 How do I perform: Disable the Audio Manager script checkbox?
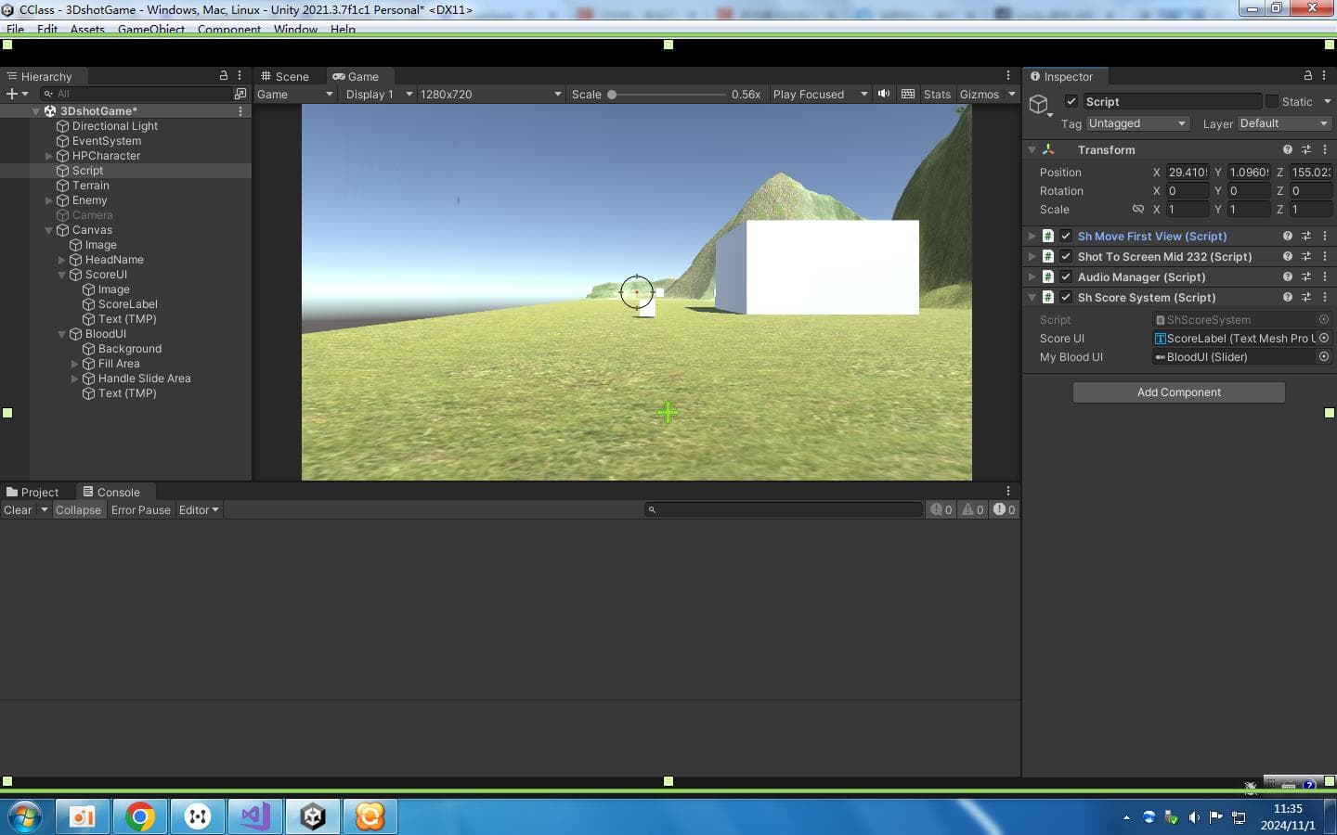[1066, 276]
